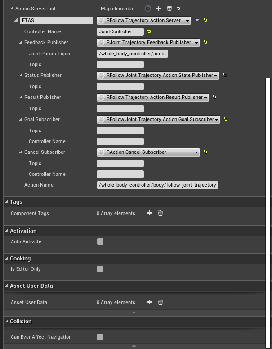Click help icon next to Map elements
The width and height of the screenshot is (272, 349).
148,9
